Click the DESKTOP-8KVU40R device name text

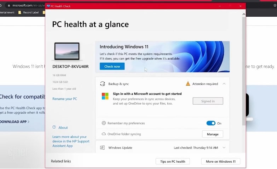pyautogui.click(x=70, y=67)
